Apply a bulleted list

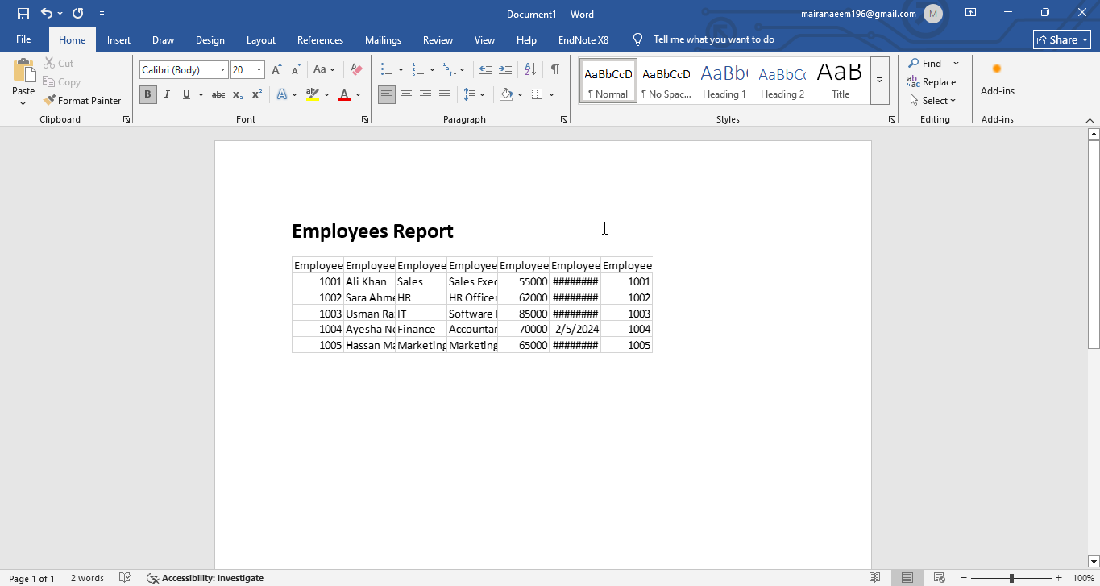pos(387,70)
